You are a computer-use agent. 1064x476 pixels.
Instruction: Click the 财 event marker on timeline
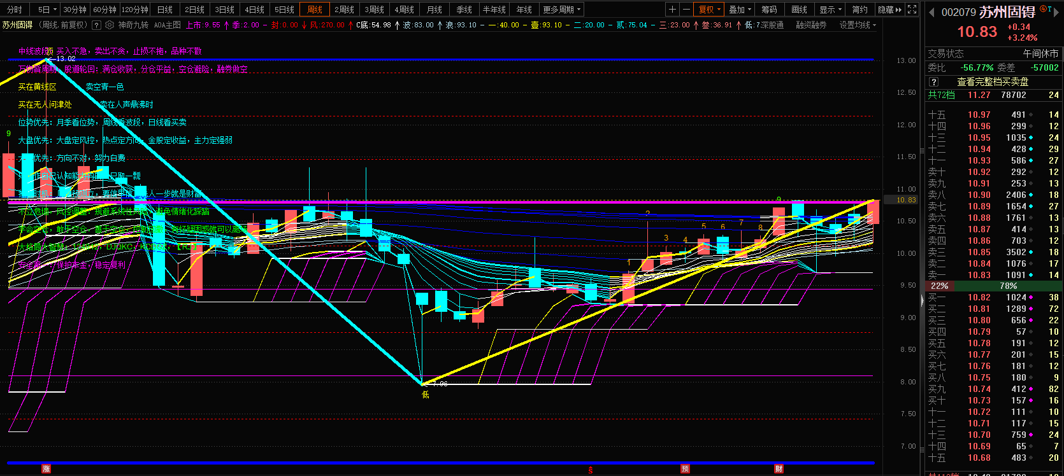point(779,469)
